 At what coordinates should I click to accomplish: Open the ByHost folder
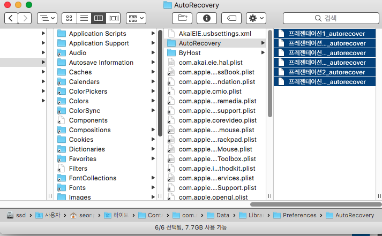[215, 53]
